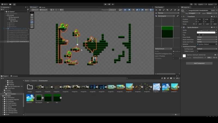The width and height of the screenshot is (218, 123).
Task: Toggle scene lighting bulb icon
Action: 129,10
